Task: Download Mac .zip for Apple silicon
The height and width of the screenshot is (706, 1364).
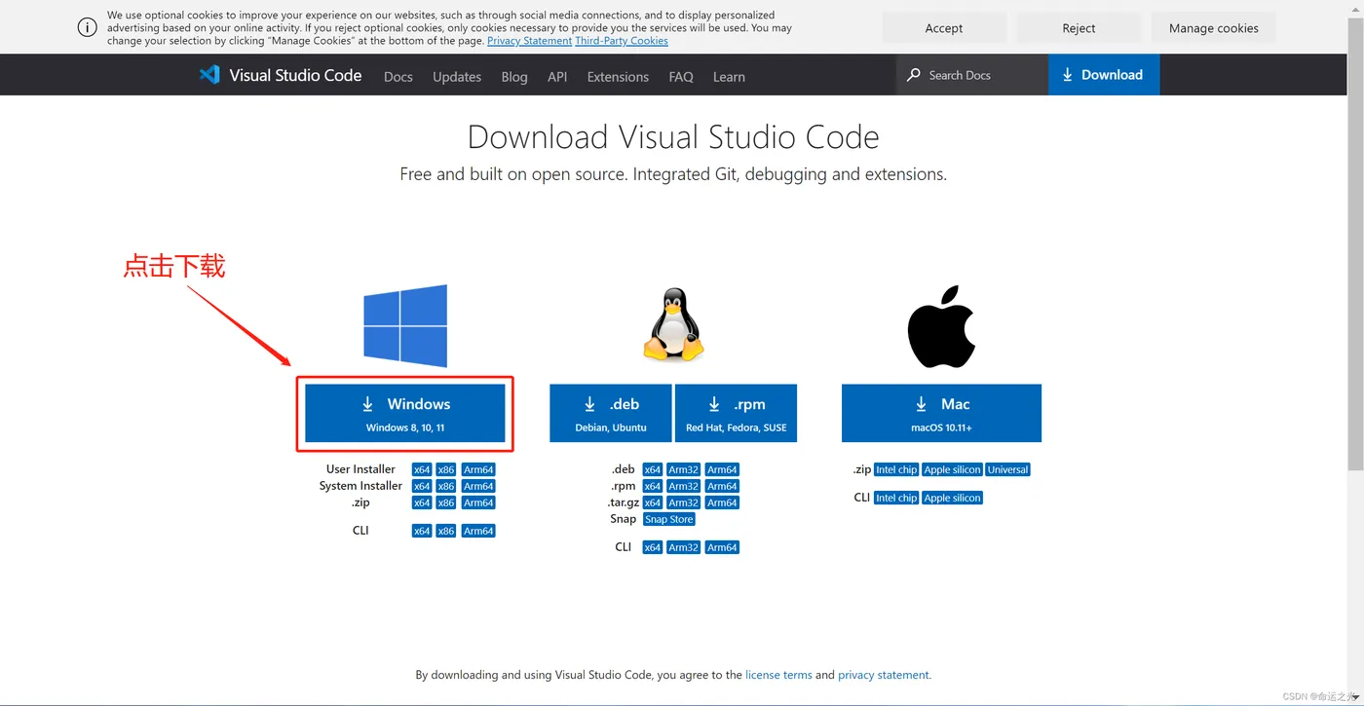Action: click(953, 469)
